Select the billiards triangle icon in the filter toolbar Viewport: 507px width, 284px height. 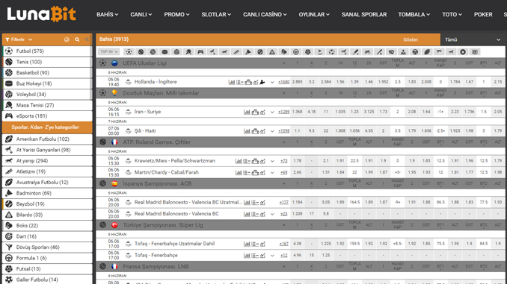pyautogui.click(x=272, y=51)
